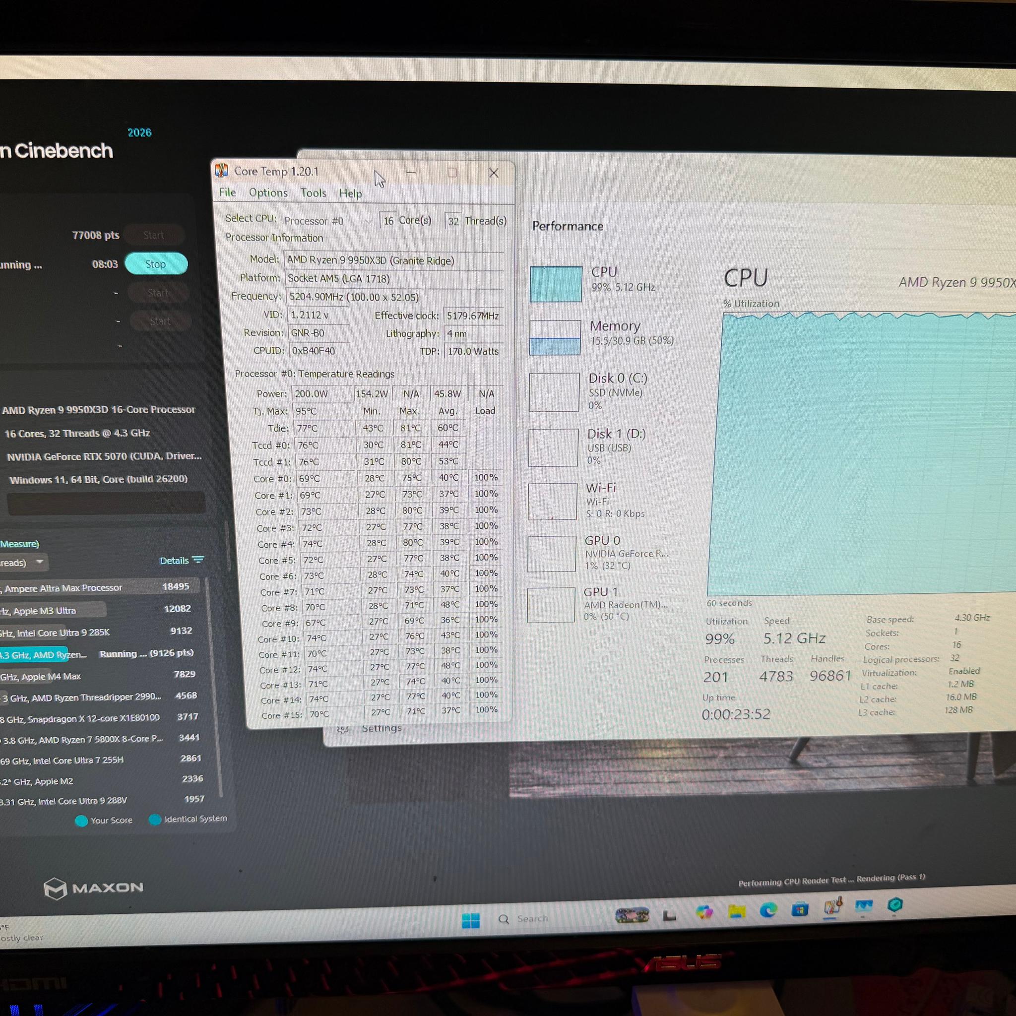
Task: Open Microsoft Store from the taskbar
Action: (799, 909)
